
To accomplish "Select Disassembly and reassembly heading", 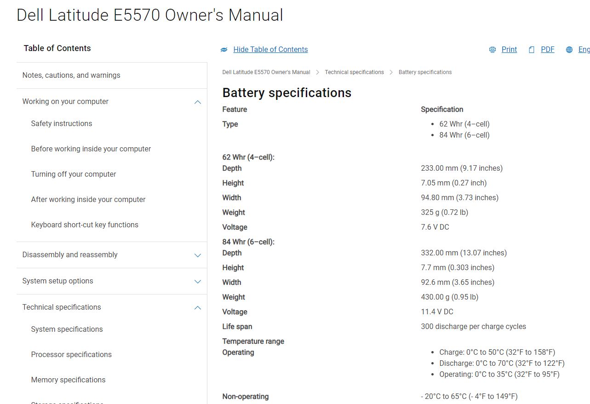I will click(70, 255).
